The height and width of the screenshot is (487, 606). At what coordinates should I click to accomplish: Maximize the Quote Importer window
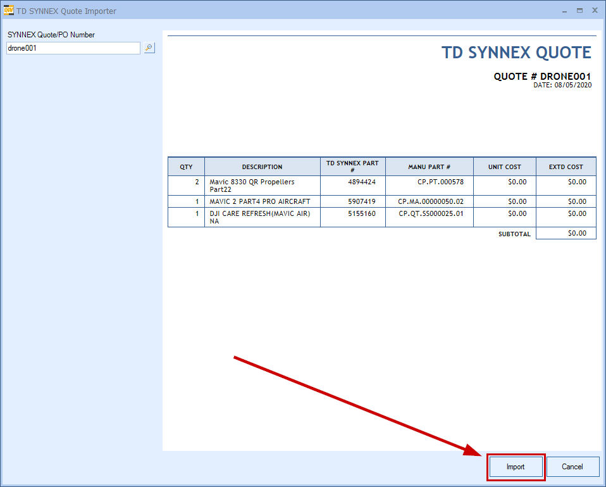(579, 11)
